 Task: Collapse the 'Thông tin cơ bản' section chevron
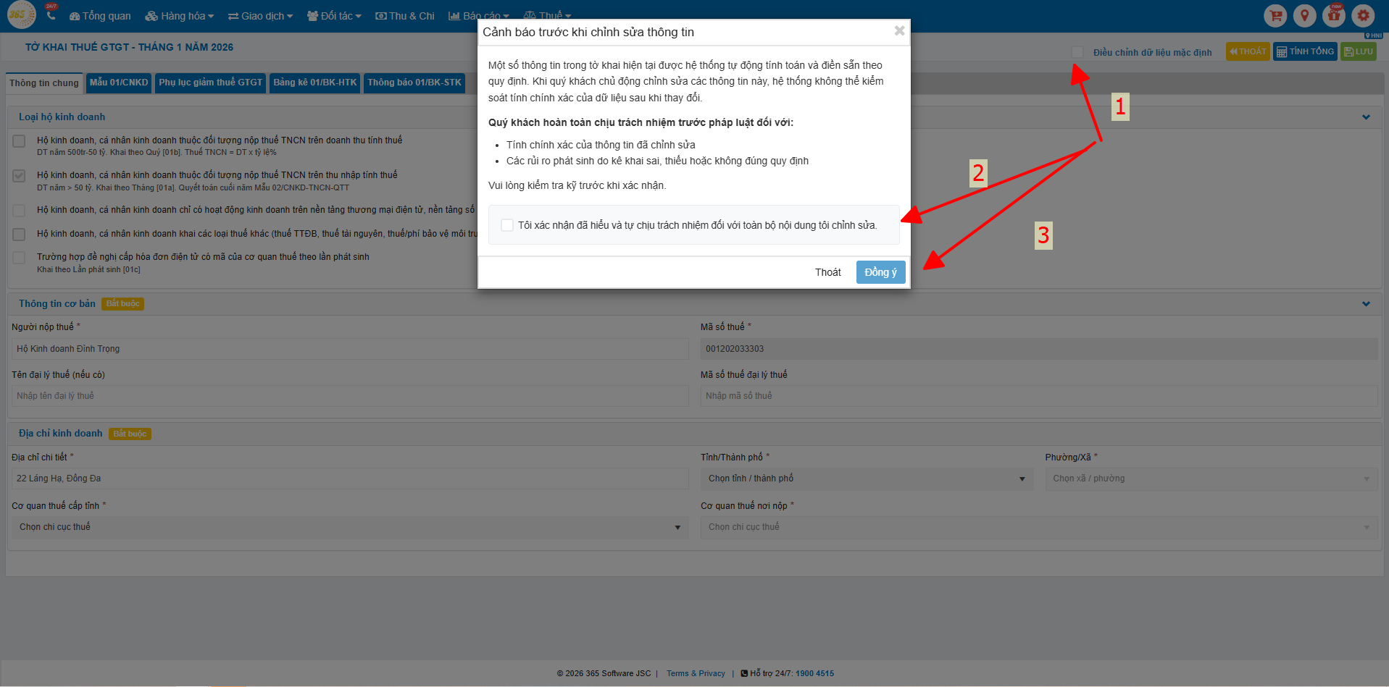pyautogui.click(x=1366, y=304)
